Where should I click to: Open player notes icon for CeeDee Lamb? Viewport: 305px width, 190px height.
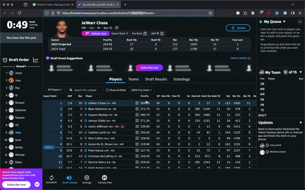[137, 133]
